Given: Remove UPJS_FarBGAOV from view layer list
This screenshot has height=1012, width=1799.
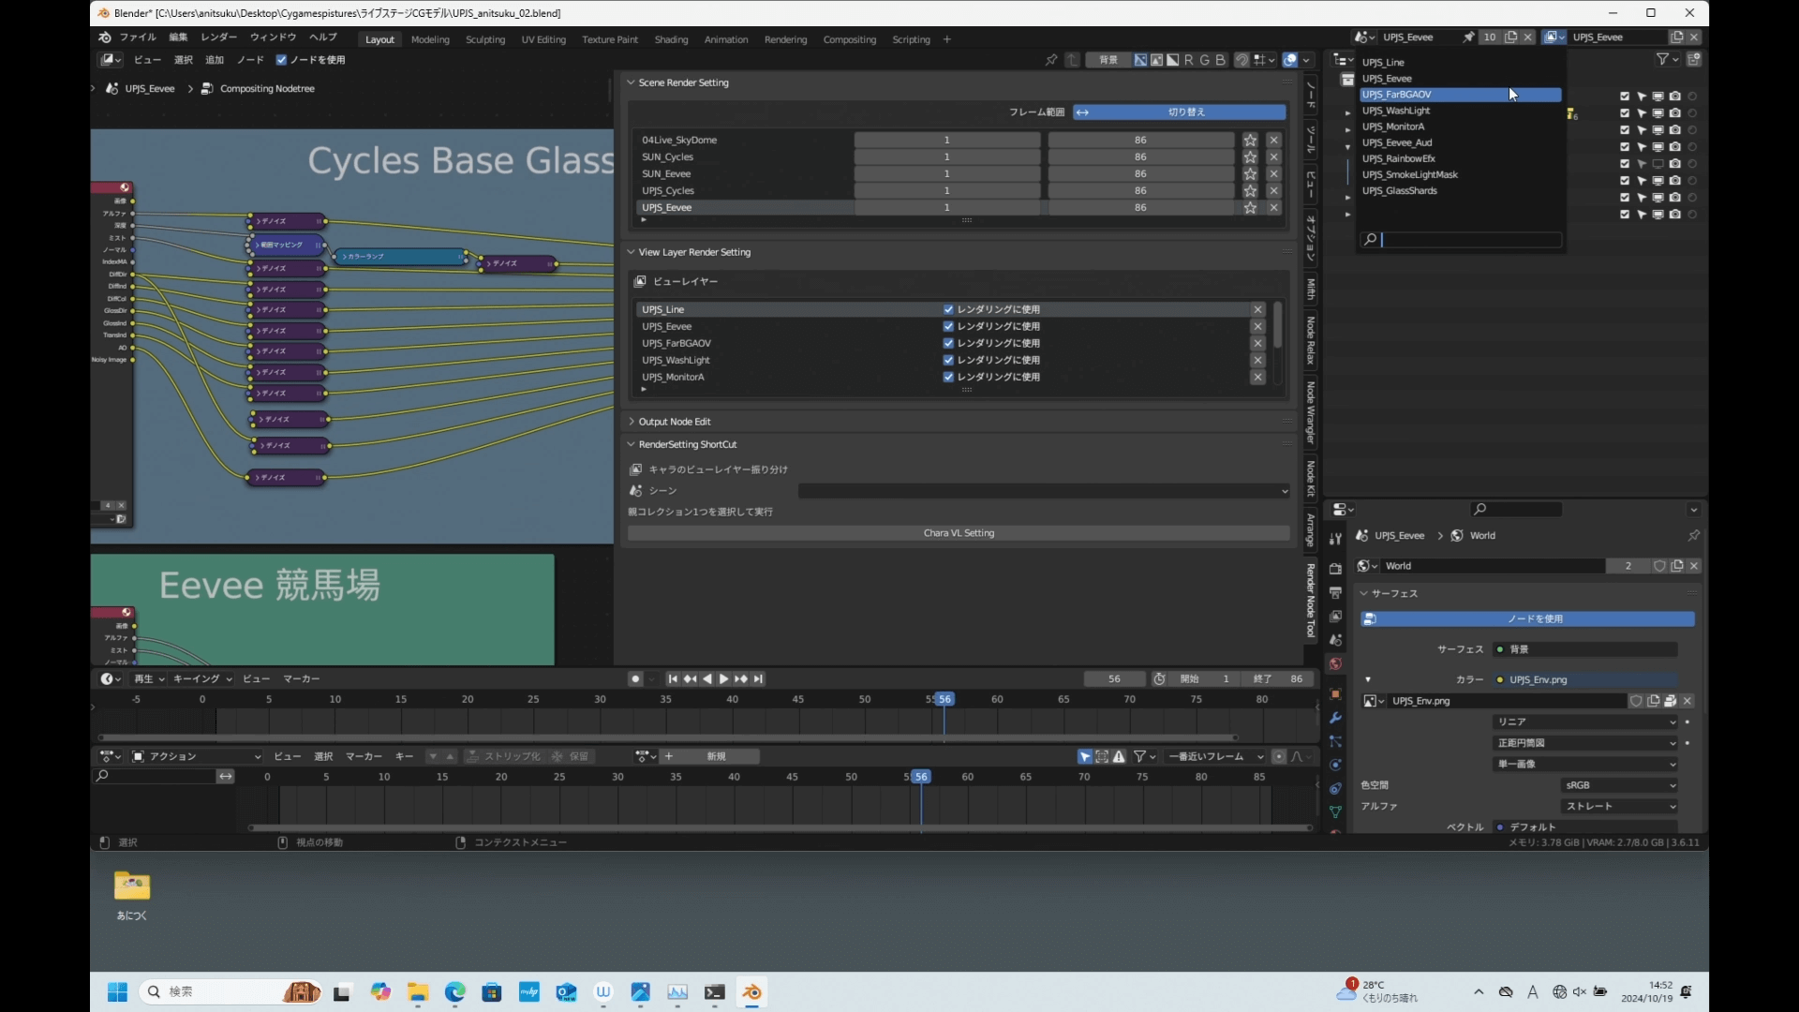Looking at the screenshot, I should (x=1257, y=344).
